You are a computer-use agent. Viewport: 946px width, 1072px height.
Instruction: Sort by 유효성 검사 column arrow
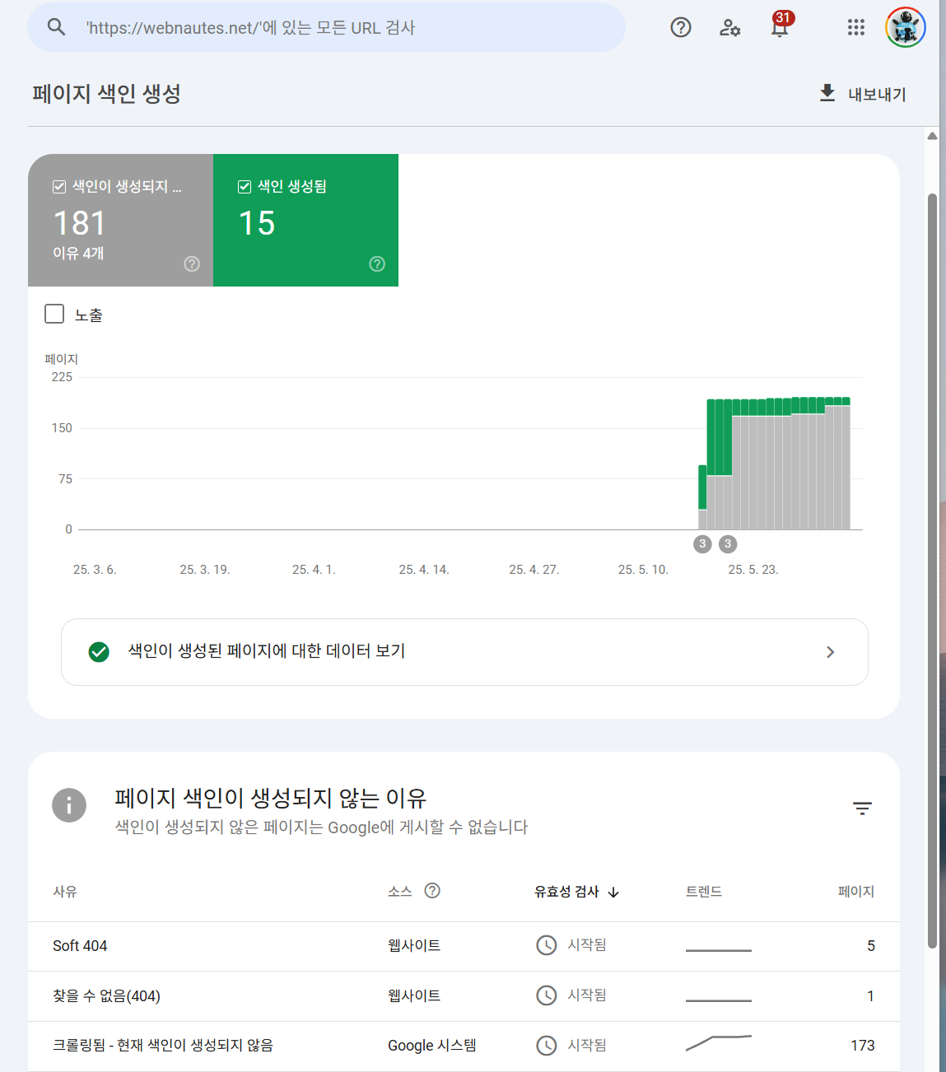pyautogui.click(x=613, y=892)
